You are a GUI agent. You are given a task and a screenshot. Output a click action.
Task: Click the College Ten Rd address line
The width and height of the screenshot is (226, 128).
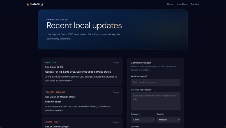(x=78, y=72)
